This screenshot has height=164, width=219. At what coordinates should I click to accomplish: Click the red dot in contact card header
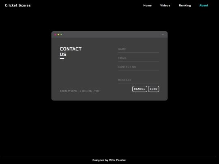tap(56, 34)
